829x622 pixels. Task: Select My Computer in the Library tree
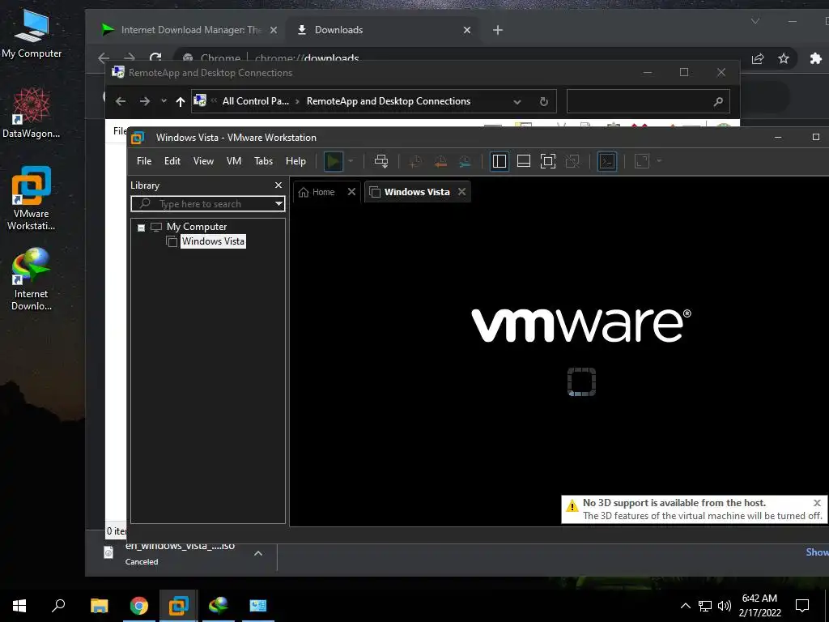[197, 227]
